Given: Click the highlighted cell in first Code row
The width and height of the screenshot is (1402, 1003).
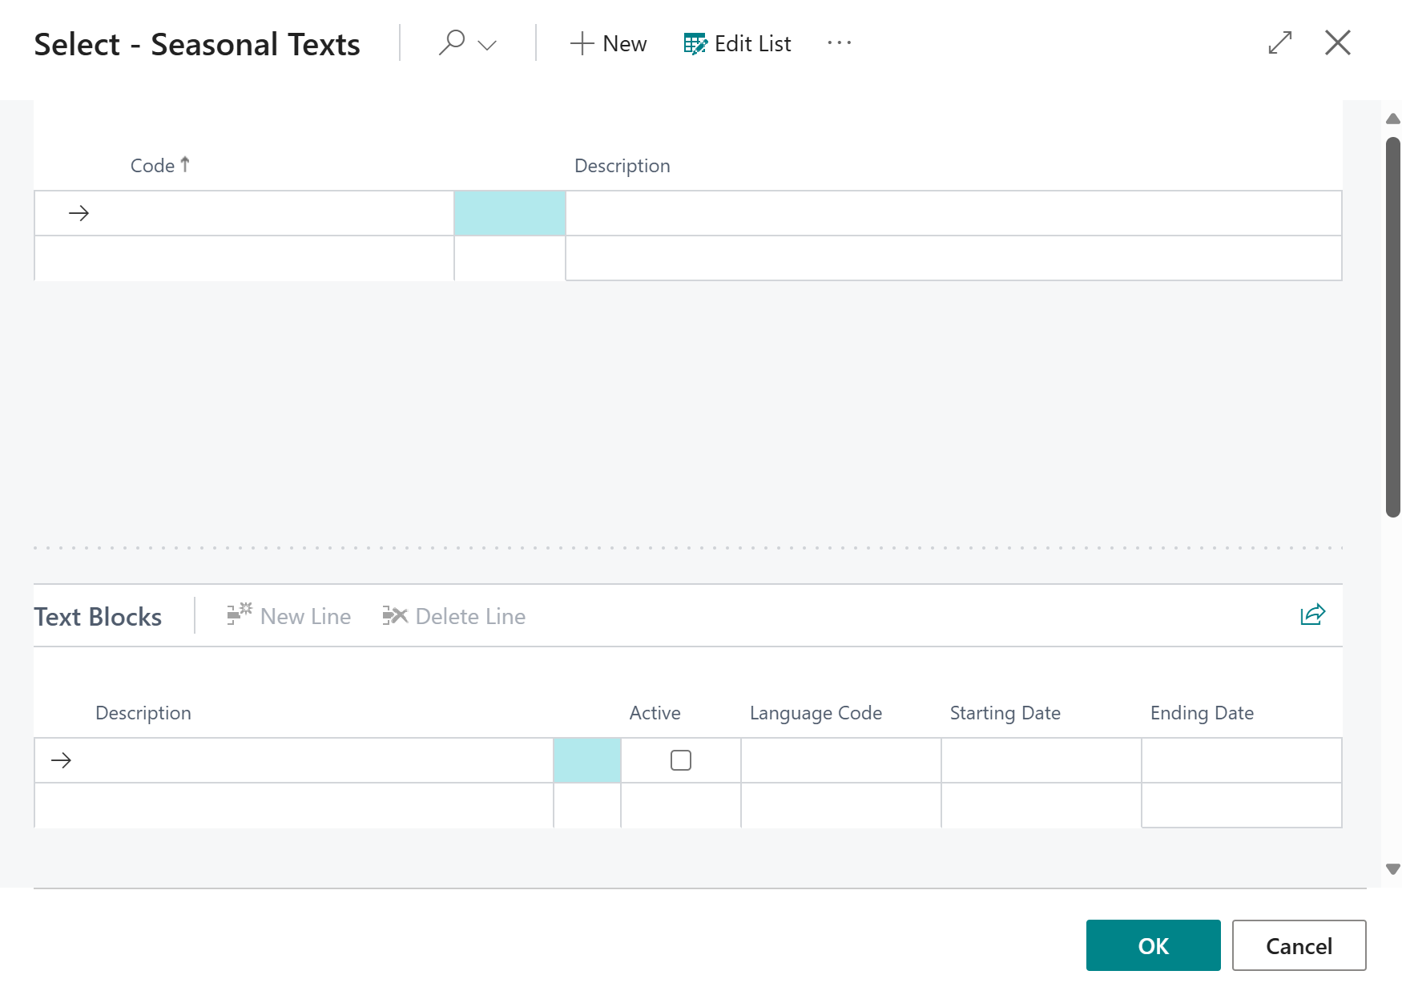Looking at the screenshot, I should (510, 213).
